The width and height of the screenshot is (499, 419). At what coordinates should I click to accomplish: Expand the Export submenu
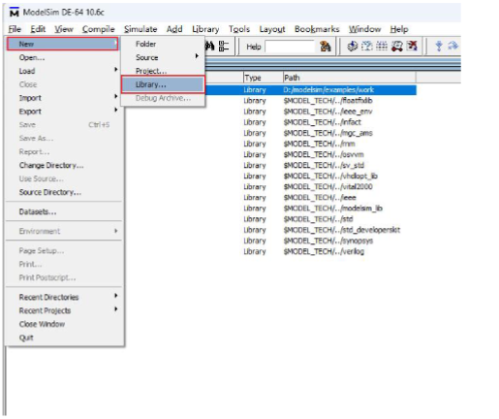pyautogui.click(x=64, y=112)
